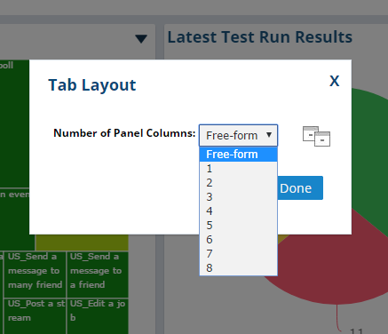Image resolution: width=388 pixels, height=334 pixels.
Task: Choose 2 panel columns
Action: [x=239, y=183]
